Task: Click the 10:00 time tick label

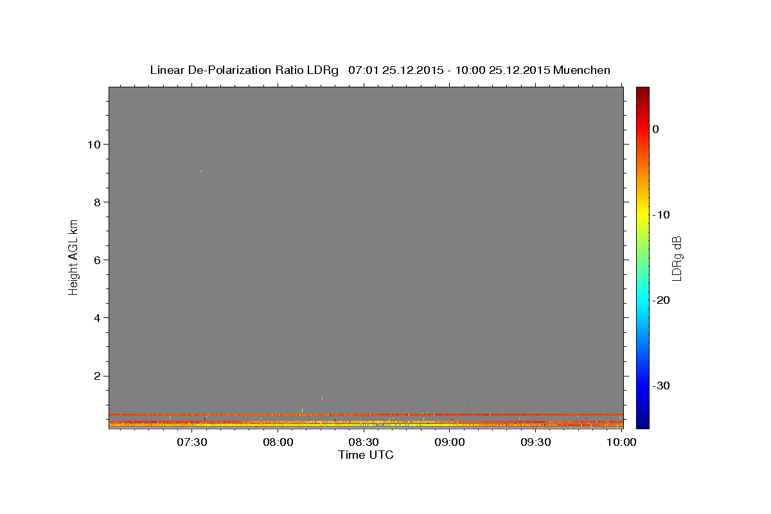Action: (x=621, y=442)
